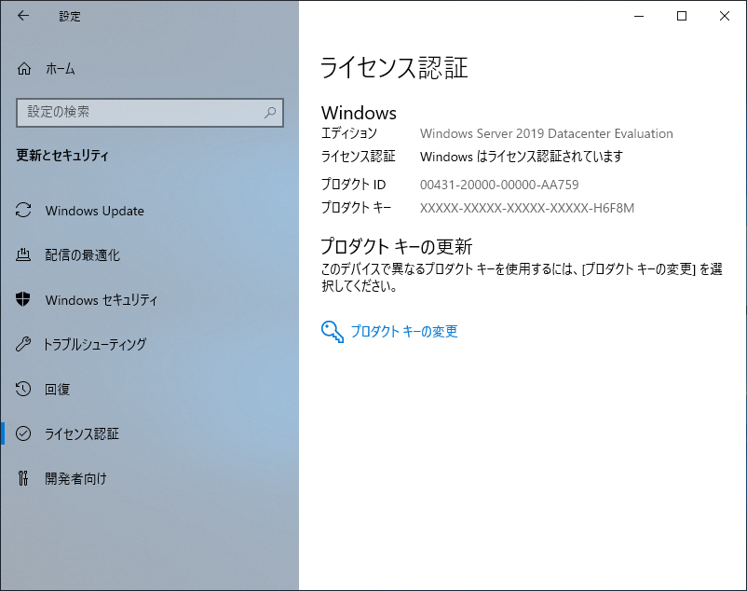The image size is (747, 591).
Task: Click the 配信の最適化 icon
Action: pyautogui.click(x=23, y=255)
